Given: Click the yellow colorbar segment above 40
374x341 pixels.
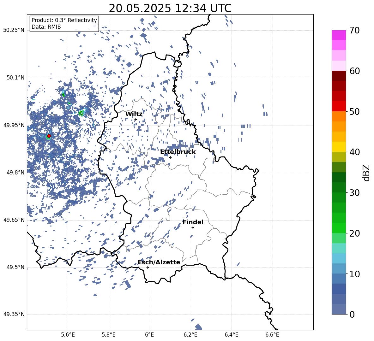Looking at the screenshot, I should coord(339,147).
